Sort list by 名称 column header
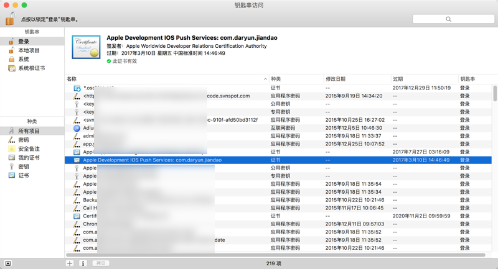The width and height of the screenshot is (498, 269). [x=167, y=79]
